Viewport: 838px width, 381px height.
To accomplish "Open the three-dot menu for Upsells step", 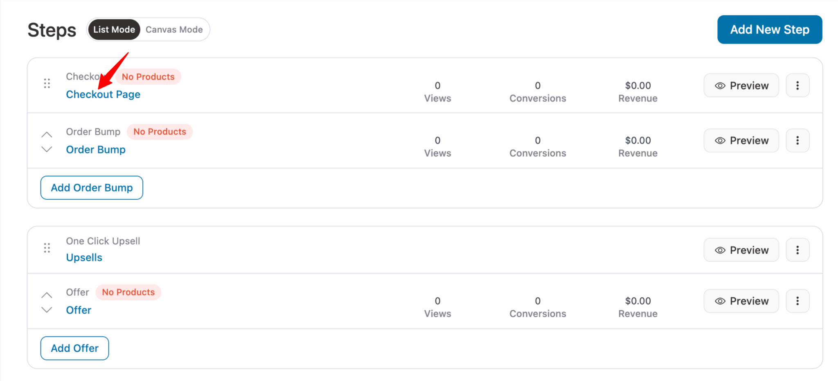I will (797, 250).
